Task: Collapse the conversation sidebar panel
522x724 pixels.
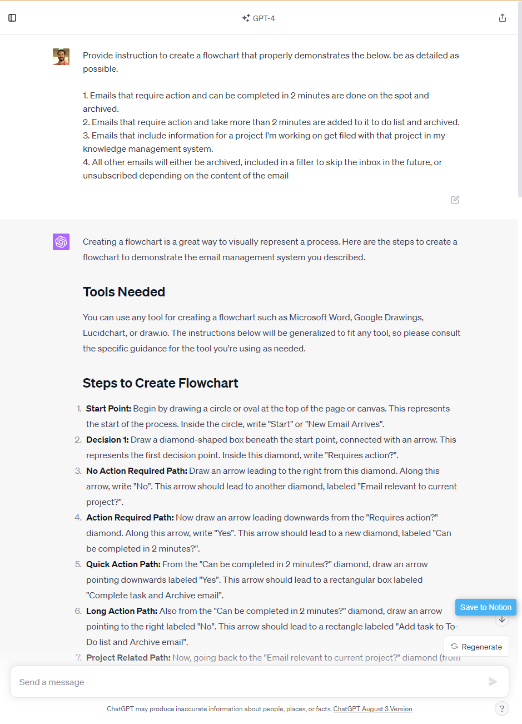Action: 12,17
